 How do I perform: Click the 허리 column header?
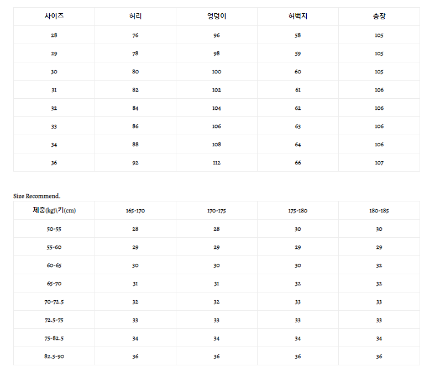tap(135, 17)
